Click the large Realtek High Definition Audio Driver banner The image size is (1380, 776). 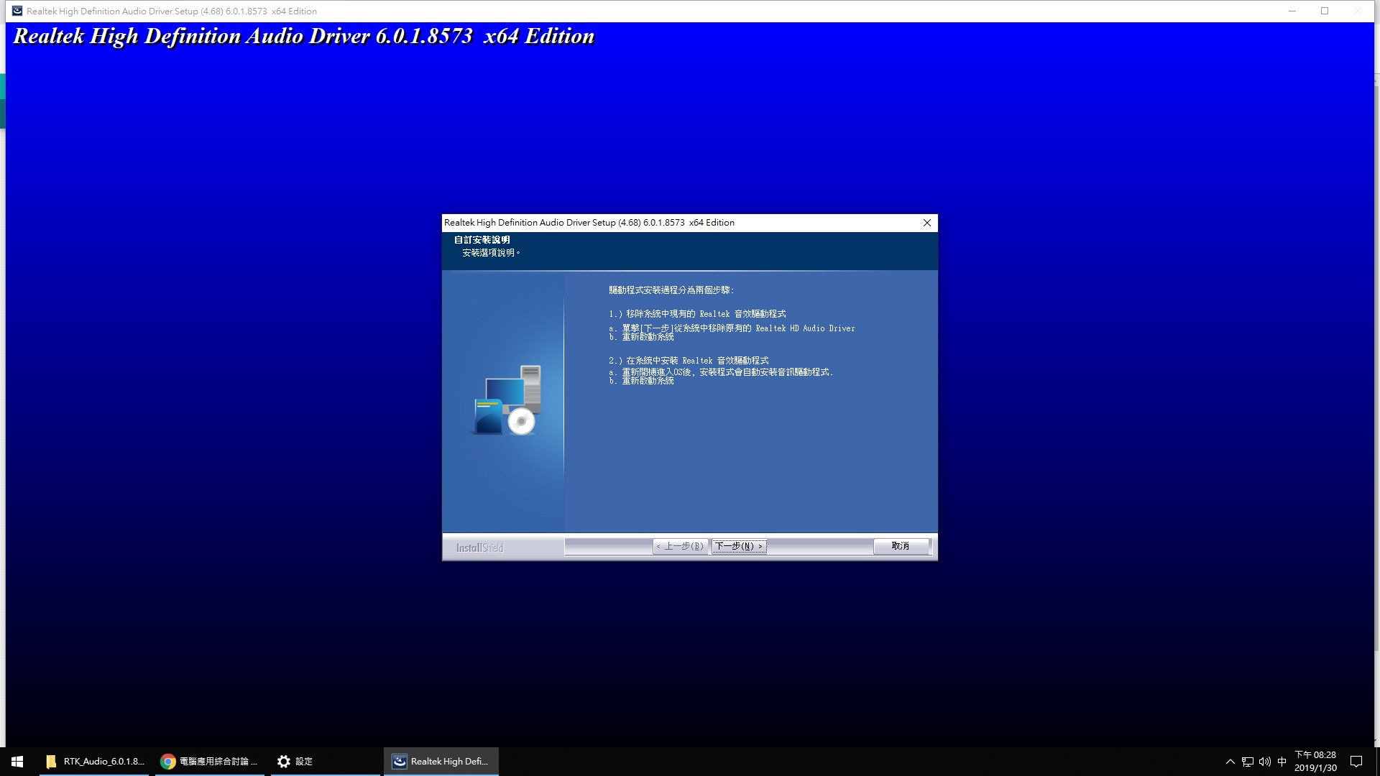(304, 37)
